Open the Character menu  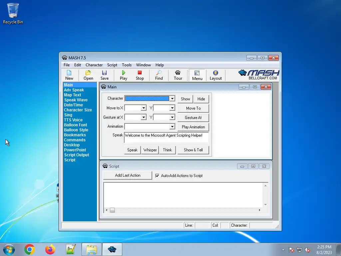[94, 65]
